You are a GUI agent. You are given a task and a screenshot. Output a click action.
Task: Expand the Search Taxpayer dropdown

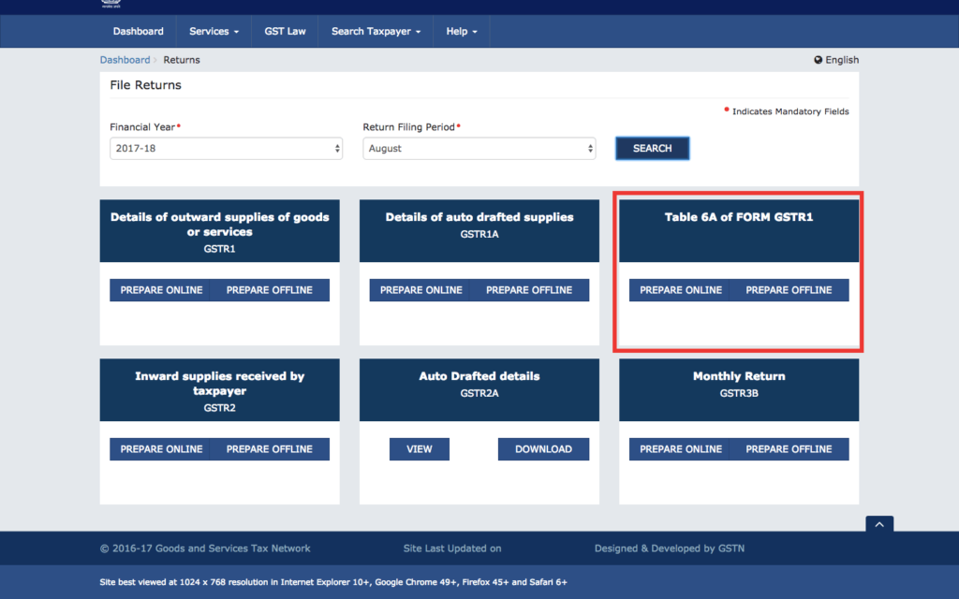coord(374,31)
